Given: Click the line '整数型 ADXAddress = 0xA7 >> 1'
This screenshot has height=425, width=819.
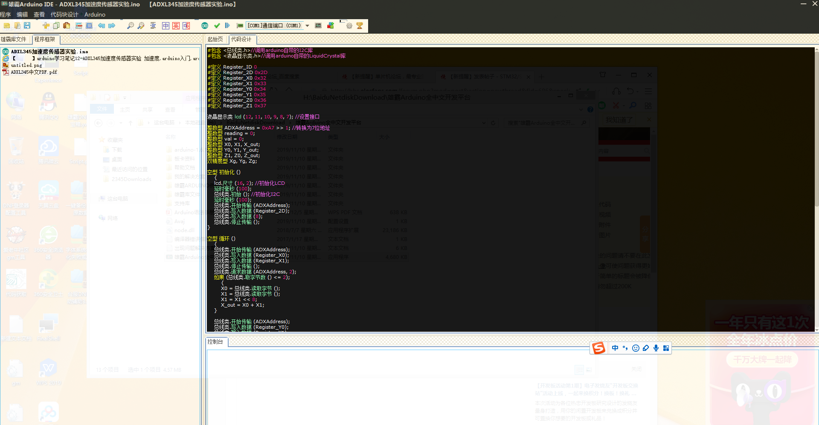Looking at the screenshot, I should (x=268, y=128).
